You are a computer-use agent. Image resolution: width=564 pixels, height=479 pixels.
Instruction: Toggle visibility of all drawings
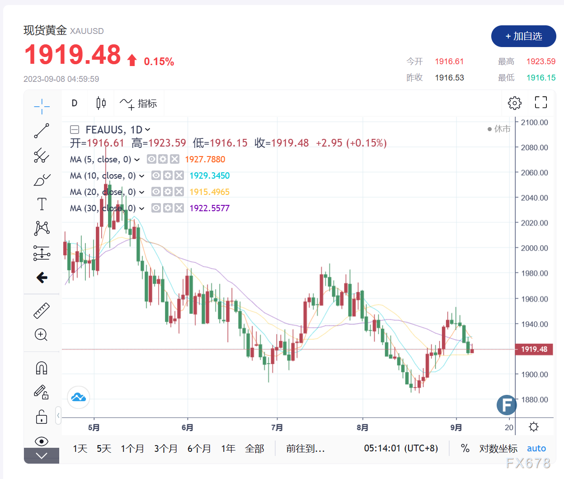42,441
